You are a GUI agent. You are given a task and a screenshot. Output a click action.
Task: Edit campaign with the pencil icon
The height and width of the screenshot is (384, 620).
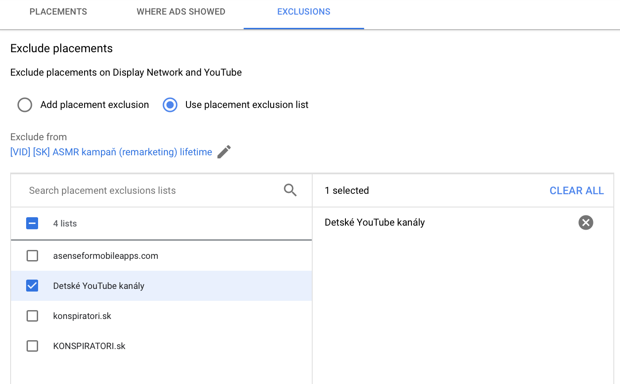[224, 152]
